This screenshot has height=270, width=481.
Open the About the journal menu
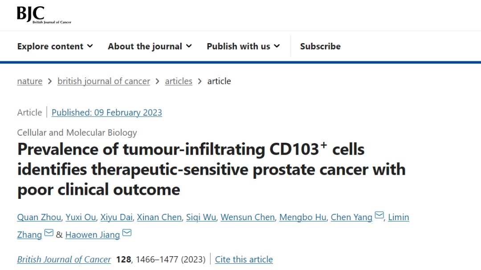(150, 46)
